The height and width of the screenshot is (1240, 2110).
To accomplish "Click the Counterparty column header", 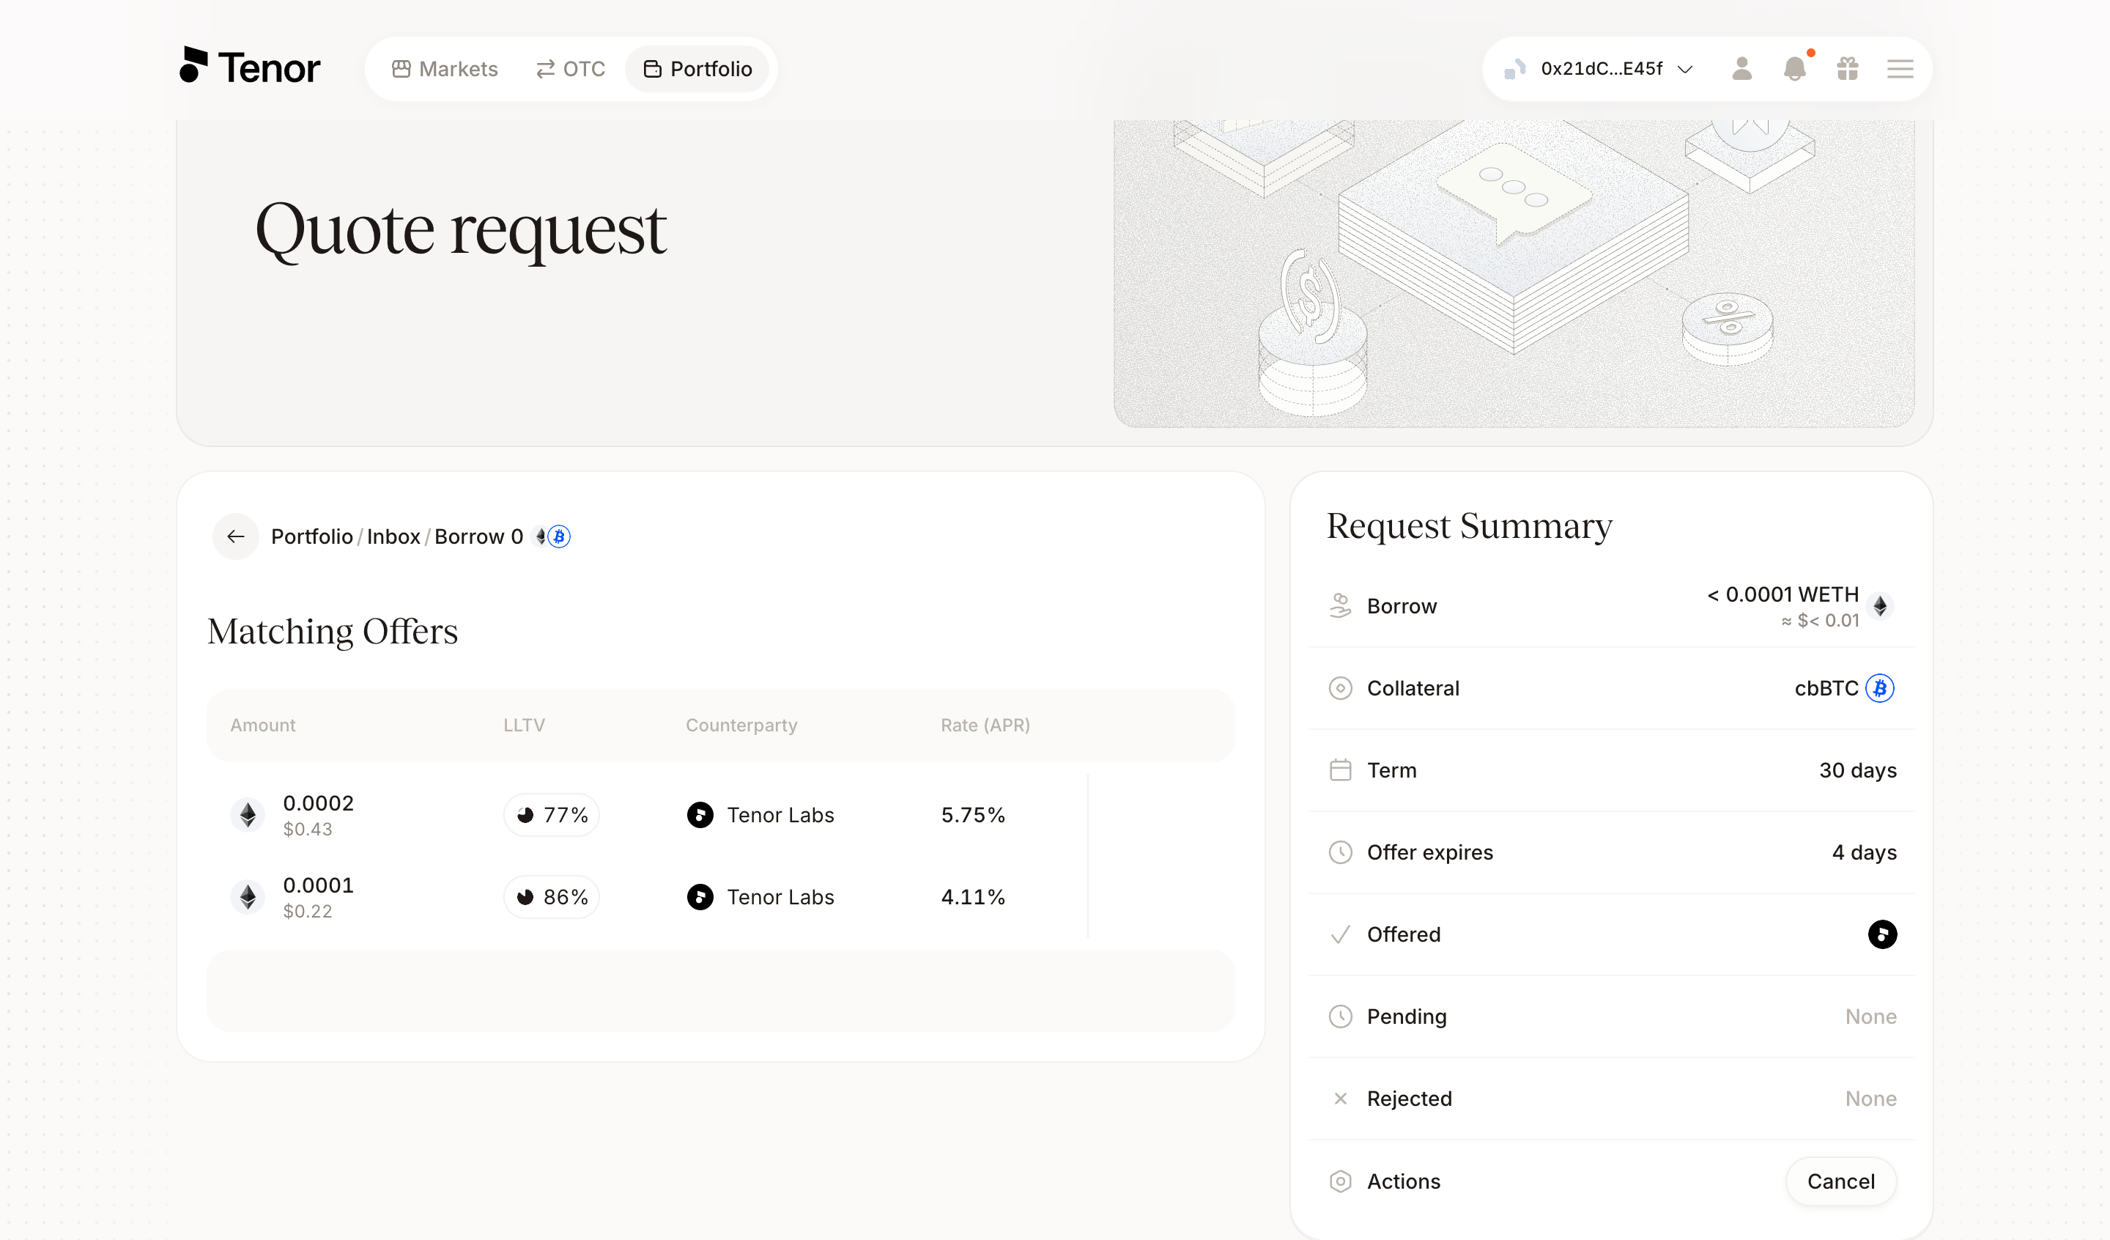I will 741,725.
